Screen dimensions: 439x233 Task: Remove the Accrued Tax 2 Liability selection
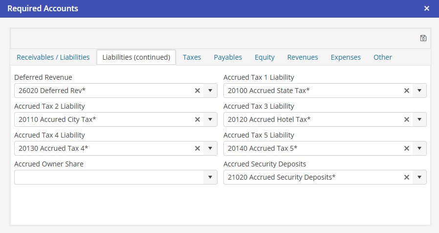(198, 119)
